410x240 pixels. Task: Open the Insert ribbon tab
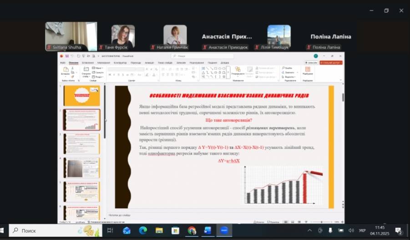pos(88,63)
